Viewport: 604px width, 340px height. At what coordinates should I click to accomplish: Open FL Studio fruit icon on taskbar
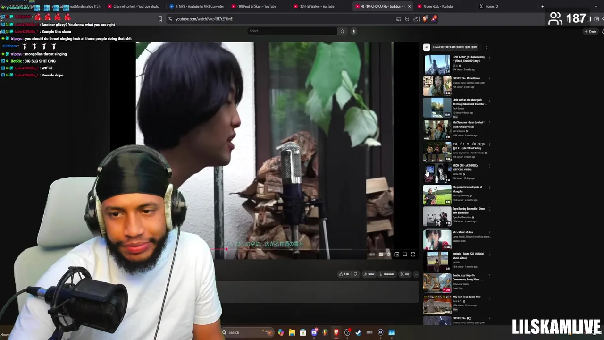(x=325, y=332)
